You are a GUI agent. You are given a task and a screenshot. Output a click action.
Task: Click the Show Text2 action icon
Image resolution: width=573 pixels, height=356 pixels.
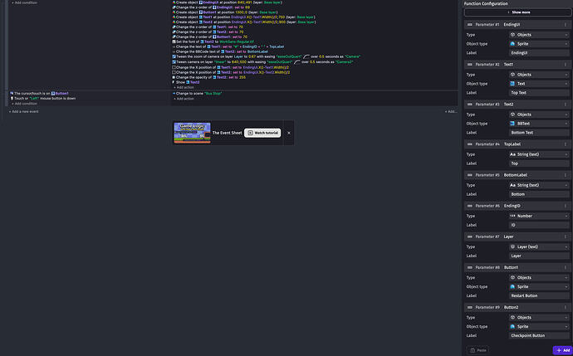click(174, 82)
